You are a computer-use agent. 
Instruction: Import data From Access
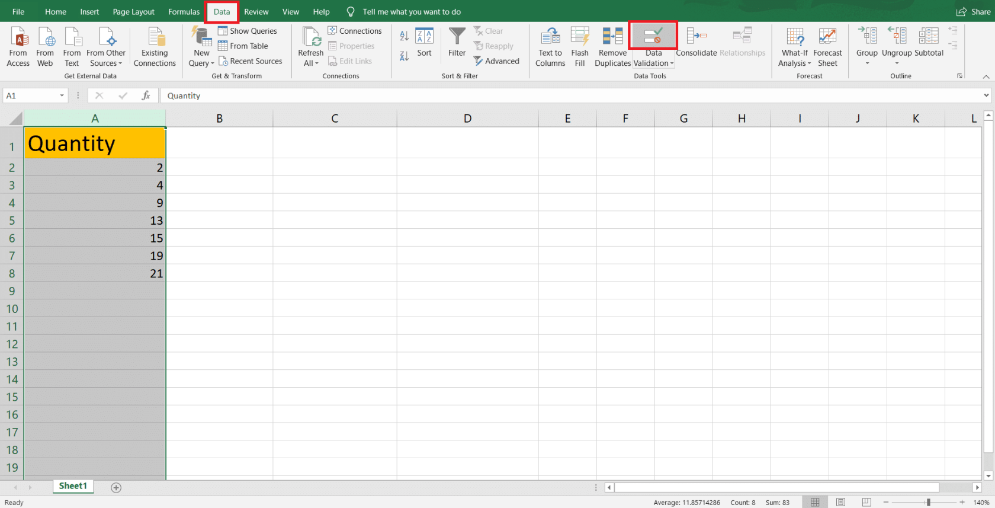point(18,47)
